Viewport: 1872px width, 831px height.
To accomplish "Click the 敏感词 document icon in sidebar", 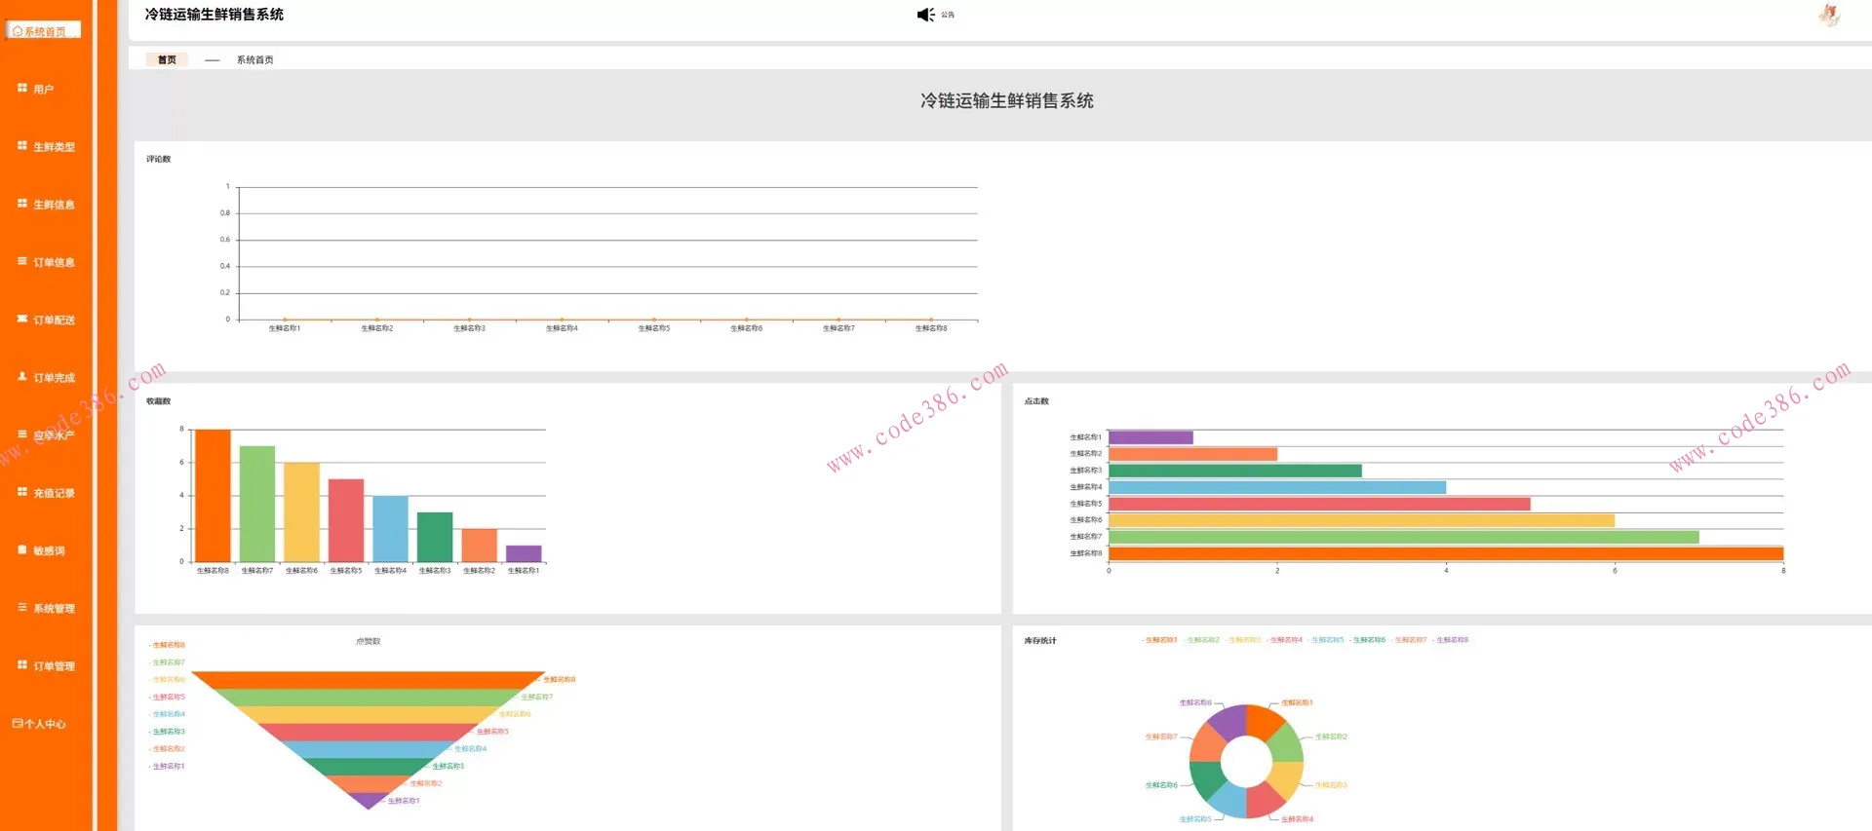I will (x=22, y=550).
